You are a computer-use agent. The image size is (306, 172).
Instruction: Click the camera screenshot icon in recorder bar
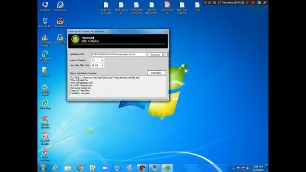[259, 2]
